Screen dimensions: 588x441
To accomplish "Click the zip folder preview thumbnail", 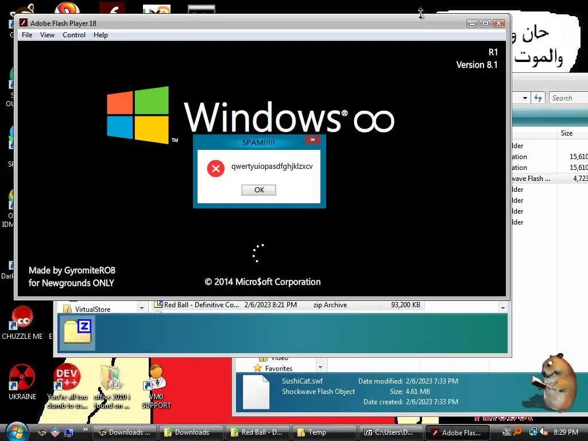I will pos(78,332).
